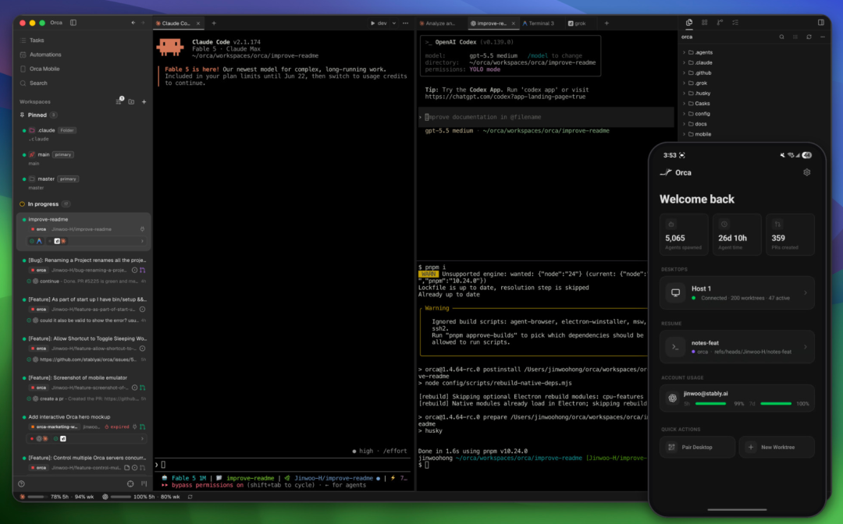This screenshot has height=524, width=843.
Task: Click the New Worktree button
Action: pos(777,448)
